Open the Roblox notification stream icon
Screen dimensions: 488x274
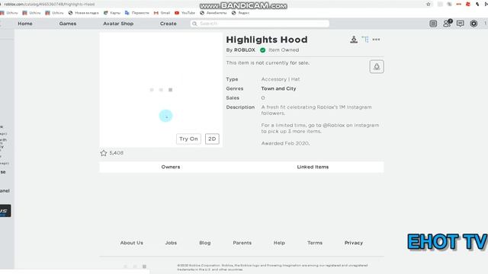coord(433,24)
